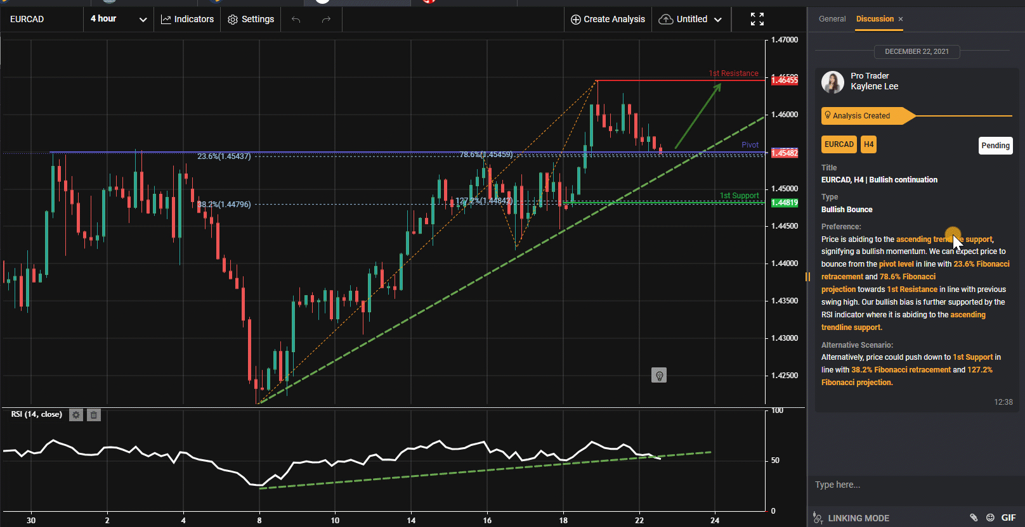The height and width of the screenshot is (527, 1025).
Task: Click the Settings gear icon
Action: (x=233, y=20)
